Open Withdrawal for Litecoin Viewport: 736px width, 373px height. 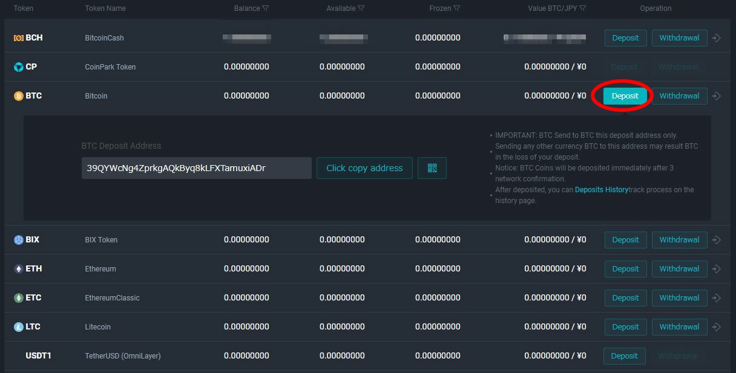click(x=679, y=327)
